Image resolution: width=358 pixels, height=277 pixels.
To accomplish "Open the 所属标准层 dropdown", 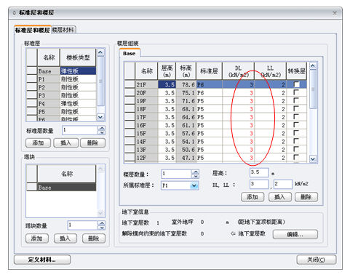I will click(x=194, y=185).
